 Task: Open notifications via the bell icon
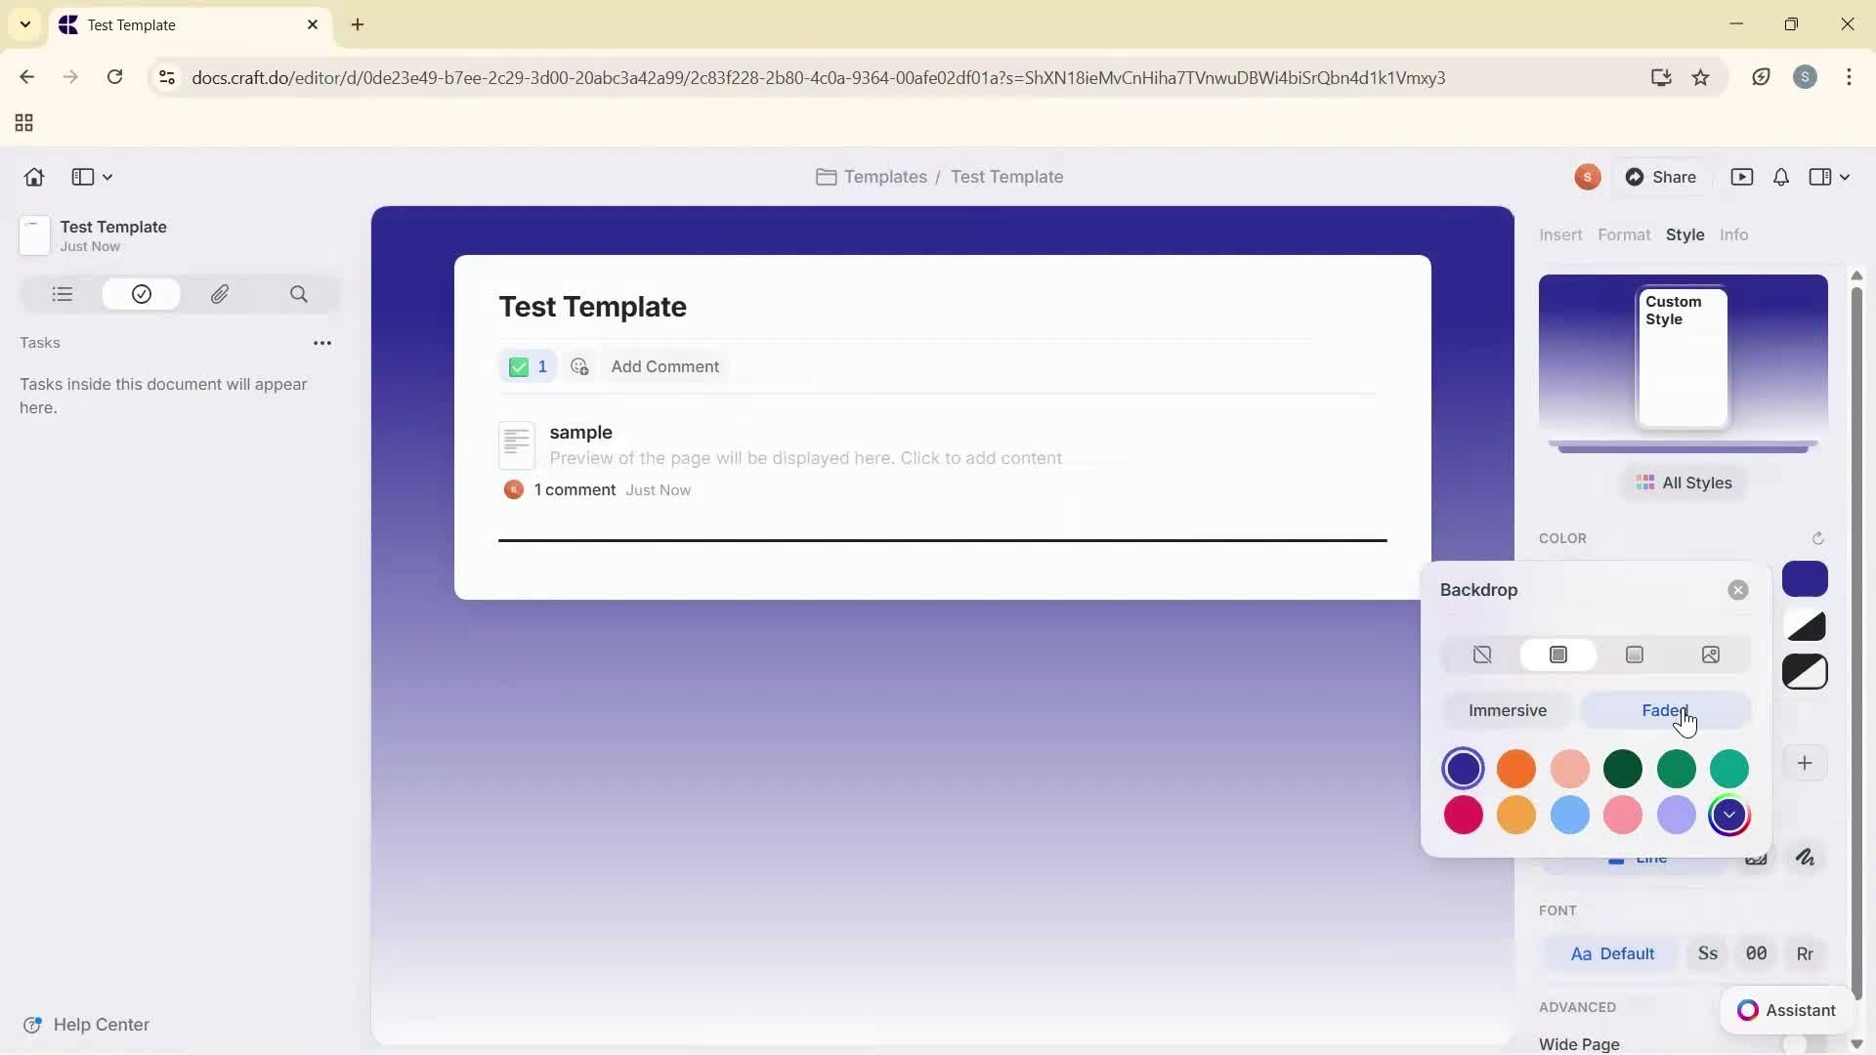[1780, 177]
